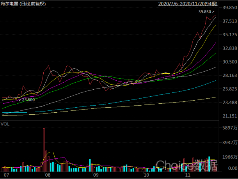Select the 5897万 volume axis label
The width and height of the screenshot is (238, 179).
(x=230, y=128)
